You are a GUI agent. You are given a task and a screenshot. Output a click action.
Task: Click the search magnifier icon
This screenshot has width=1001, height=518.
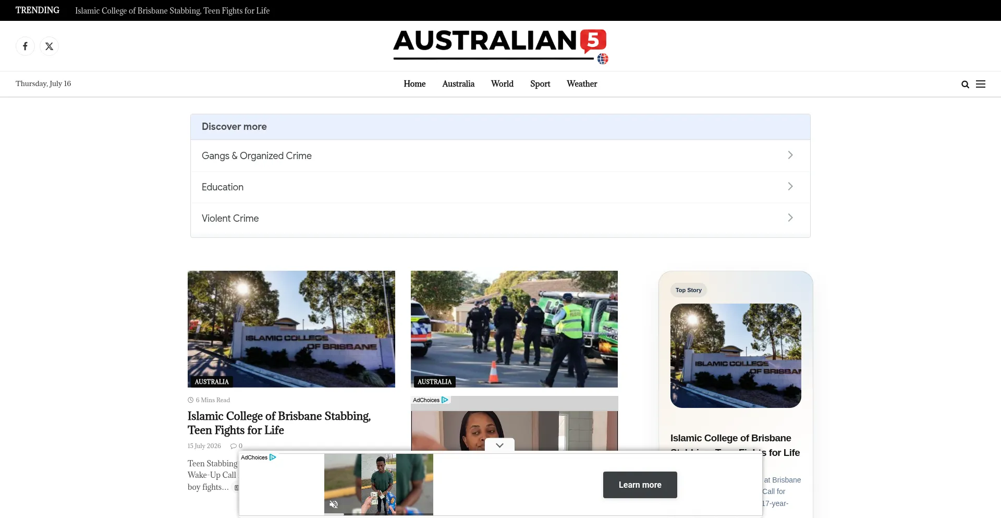[965, 85]
